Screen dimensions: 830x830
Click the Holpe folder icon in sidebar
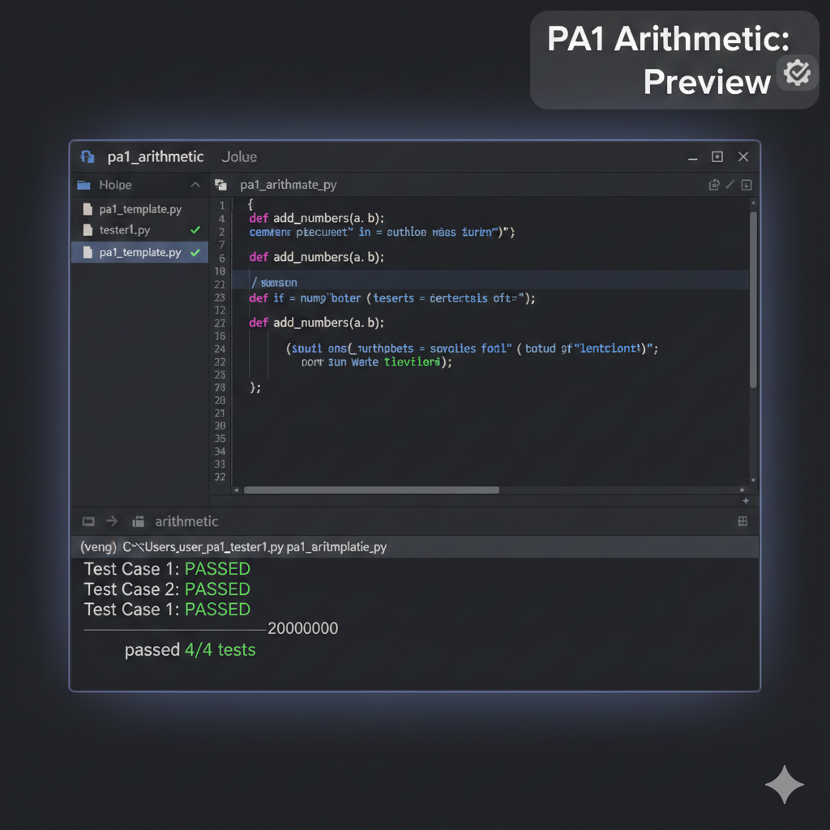coord(84,185)
